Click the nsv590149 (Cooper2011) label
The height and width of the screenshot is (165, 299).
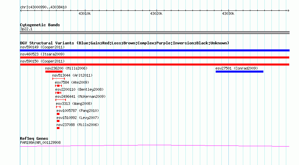coord(42,47)
